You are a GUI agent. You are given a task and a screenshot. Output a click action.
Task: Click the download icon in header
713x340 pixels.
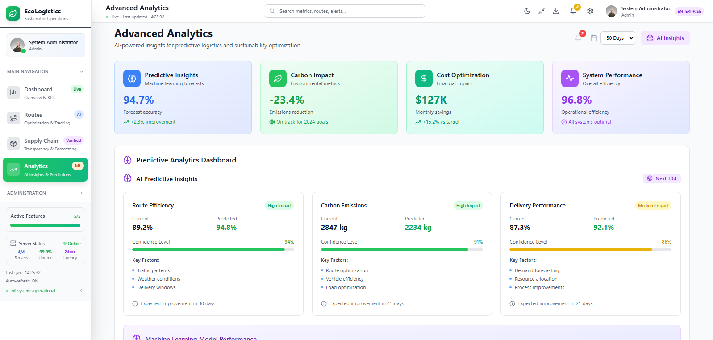(556, 11)
